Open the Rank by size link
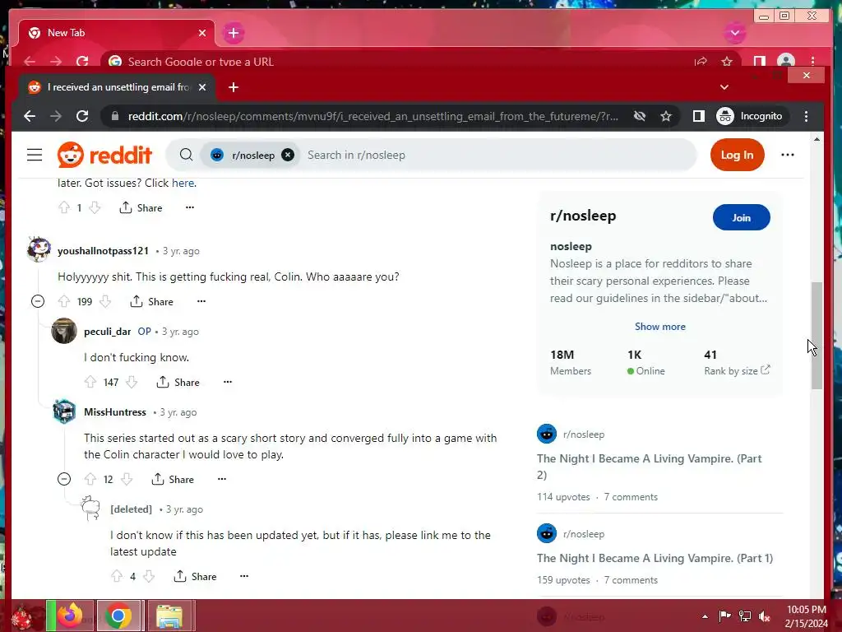The width and height of the screenshot is (842, 632). [736, 371]
